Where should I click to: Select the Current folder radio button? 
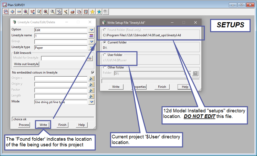click(105, 42)
